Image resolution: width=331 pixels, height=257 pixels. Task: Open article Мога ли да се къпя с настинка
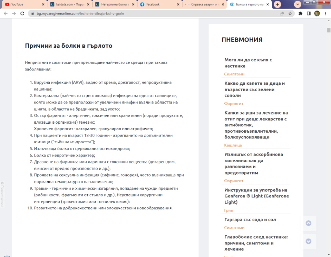[248, 63]
